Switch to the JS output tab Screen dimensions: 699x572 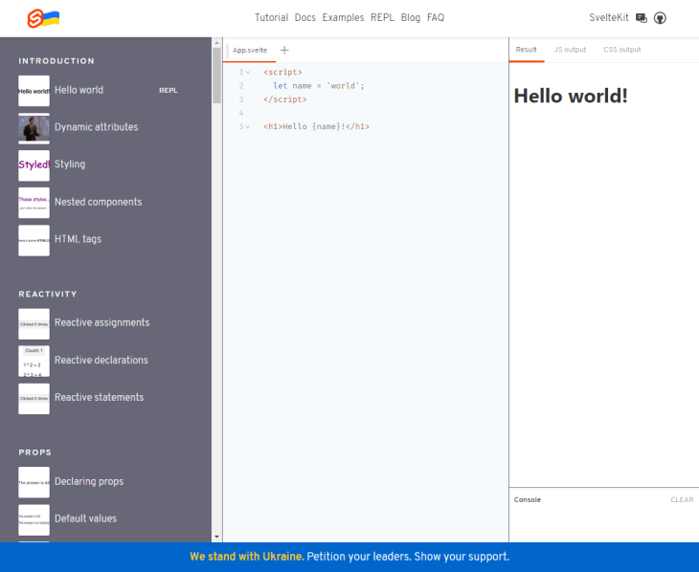point(570,50)
